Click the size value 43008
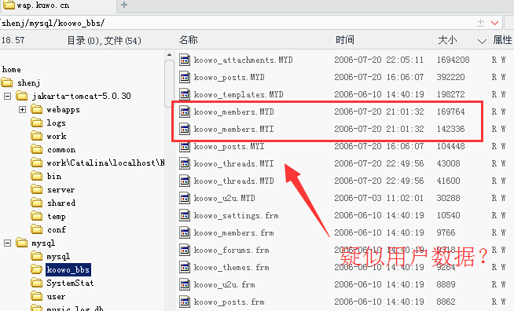 click(x=449, y=163)
